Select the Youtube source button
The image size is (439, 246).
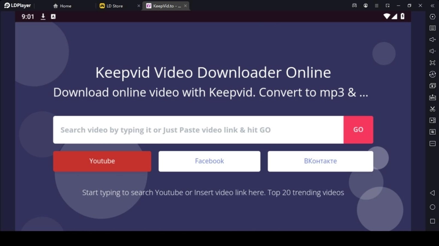[102, 161]
